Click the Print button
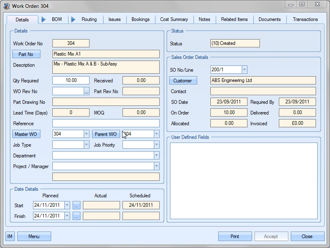The width and height of the screenshot is (330, 248). click(235, 236)
